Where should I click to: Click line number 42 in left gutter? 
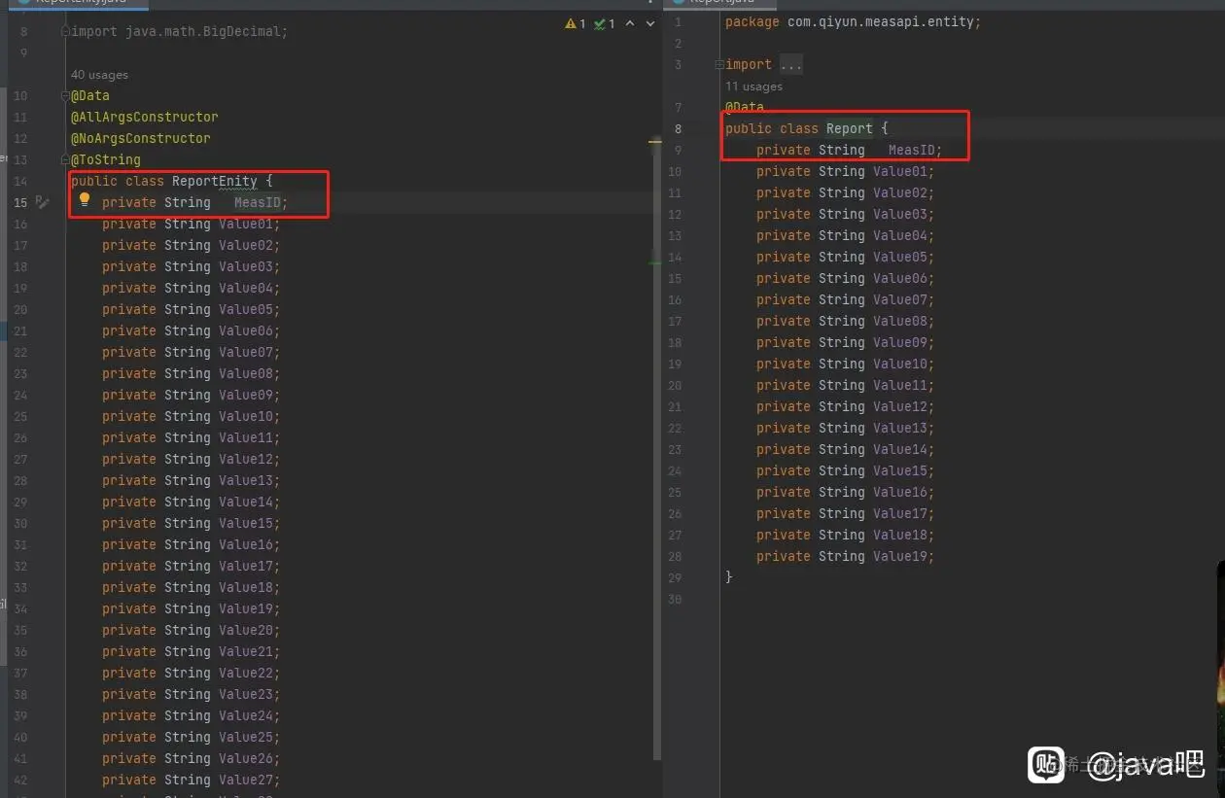tap(20, 780)
